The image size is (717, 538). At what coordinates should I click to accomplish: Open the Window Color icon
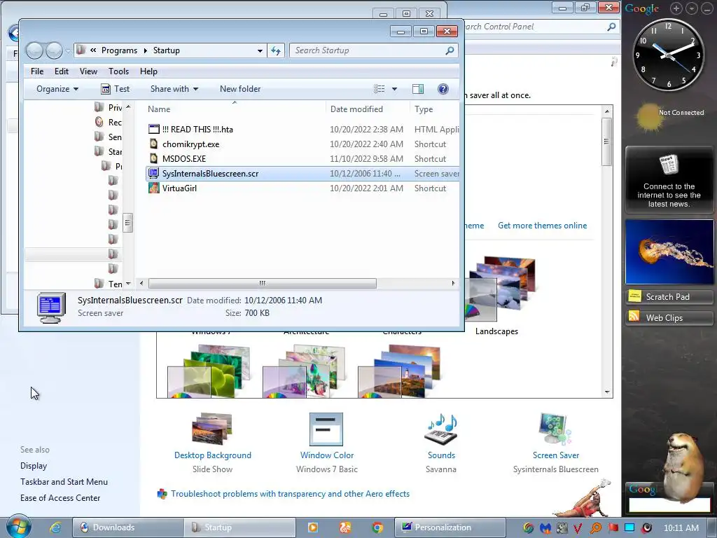[x=326, y=429]
